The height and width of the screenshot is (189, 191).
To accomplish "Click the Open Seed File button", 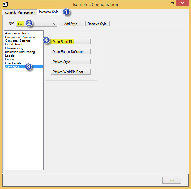I will click(71, 41).
